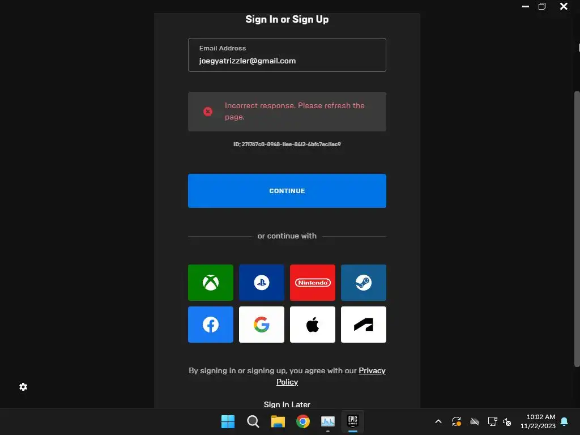Sign in with Steam
580x435 pixels.
(x=364, y=283)
